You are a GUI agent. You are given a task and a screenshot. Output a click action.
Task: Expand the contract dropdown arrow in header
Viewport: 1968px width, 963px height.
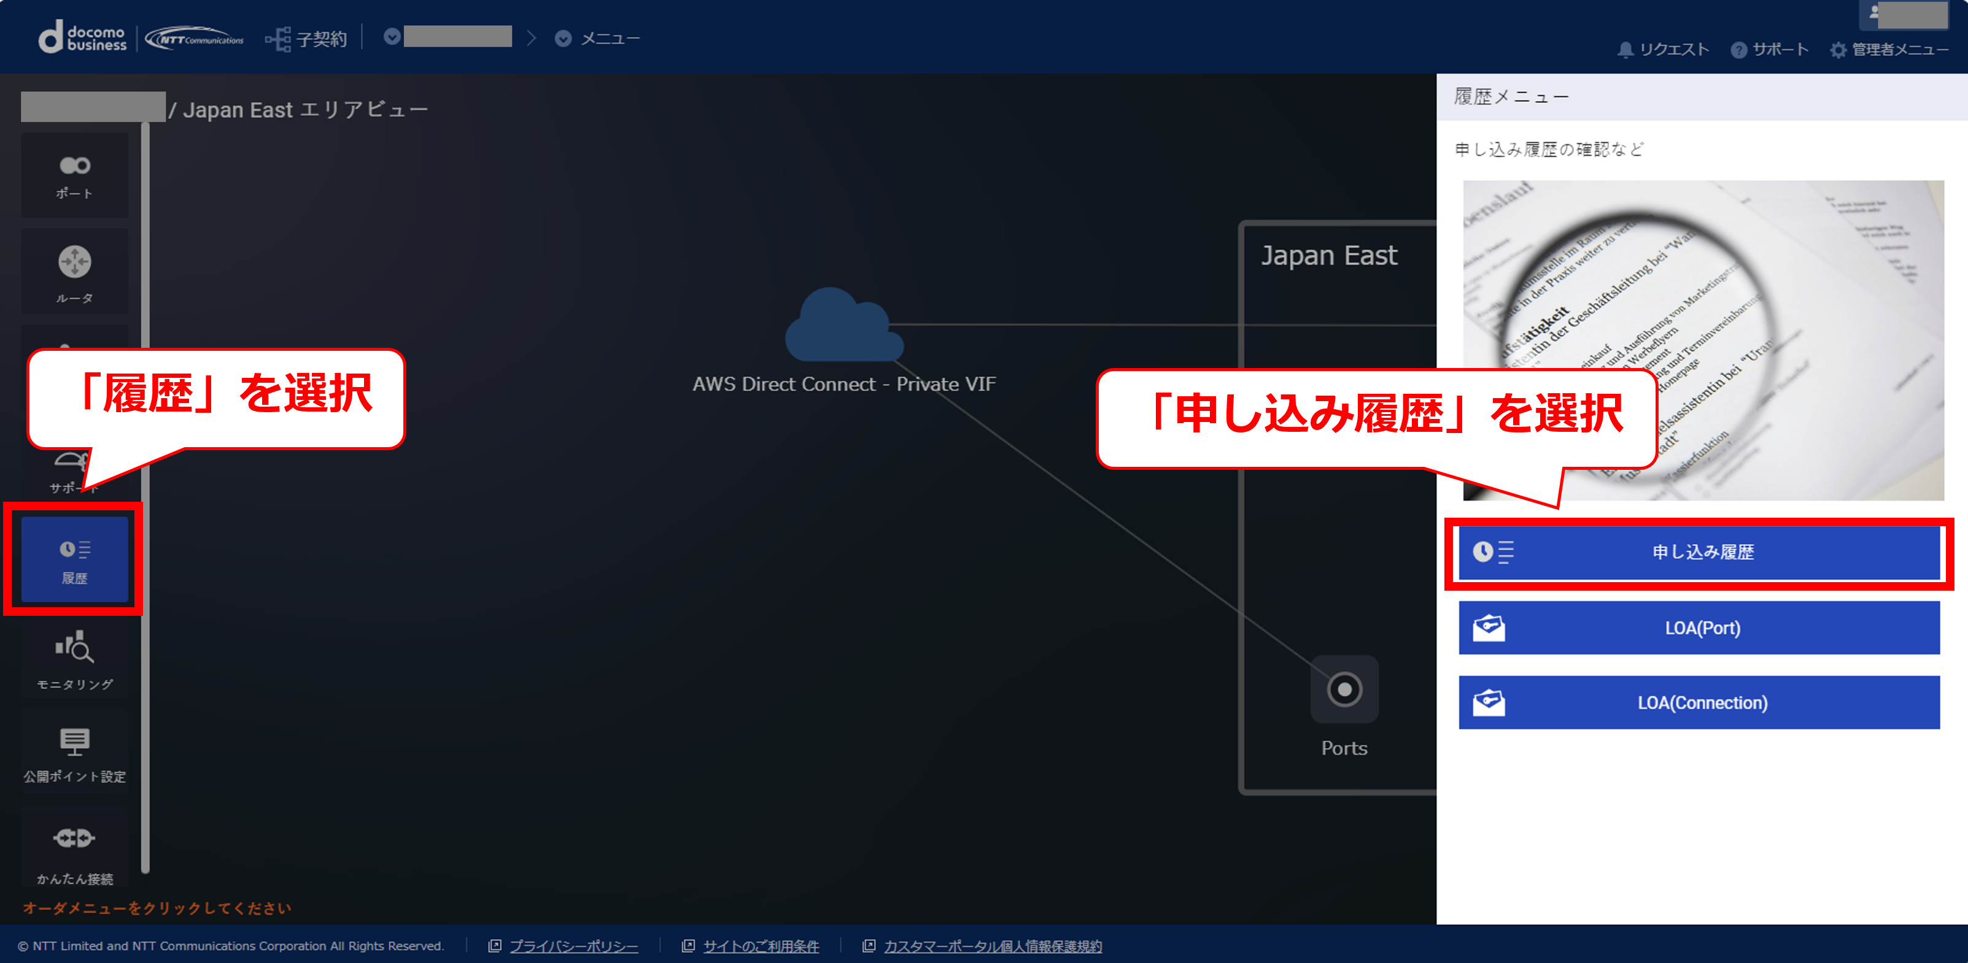click(392, 37)
